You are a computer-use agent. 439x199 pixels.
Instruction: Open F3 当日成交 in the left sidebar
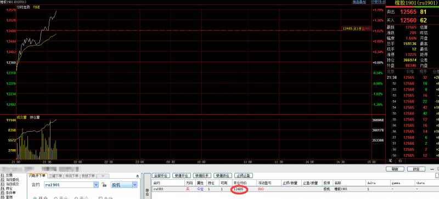(9, 184)
